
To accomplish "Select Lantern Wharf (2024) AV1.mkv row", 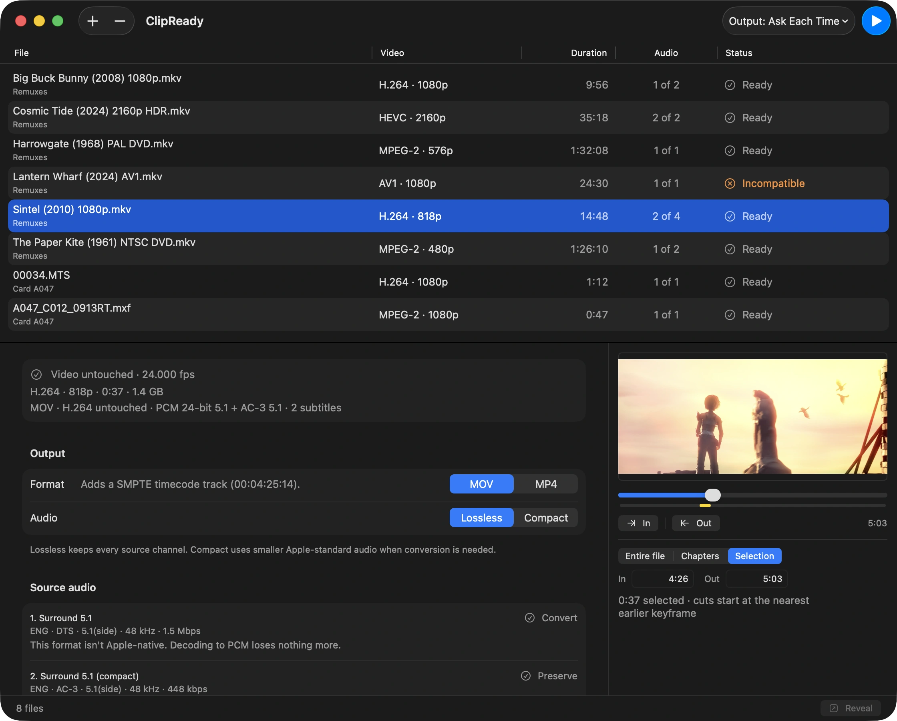I will click(448, 183).
